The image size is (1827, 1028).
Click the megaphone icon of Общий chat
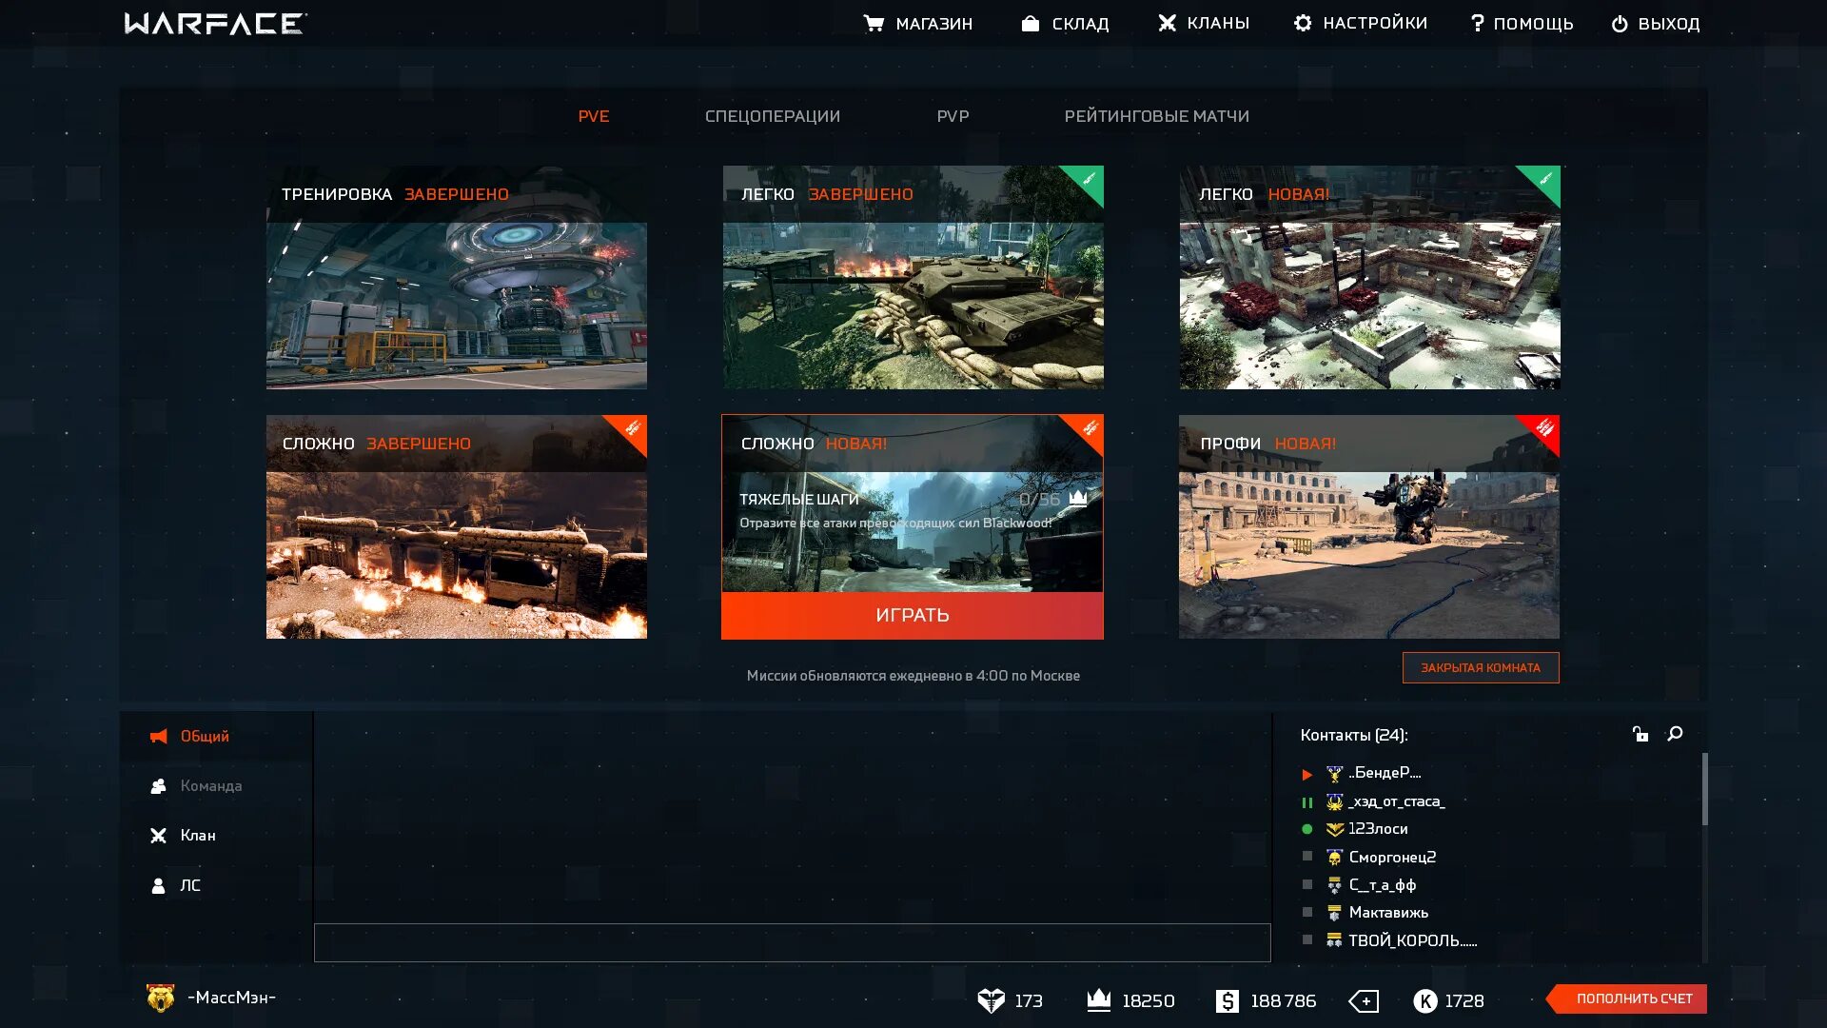tap(159, 737)
